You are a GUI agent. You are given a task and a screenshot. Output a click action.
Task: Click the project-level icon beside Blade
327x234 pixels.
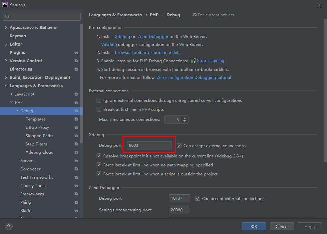(x=76, y=211)
